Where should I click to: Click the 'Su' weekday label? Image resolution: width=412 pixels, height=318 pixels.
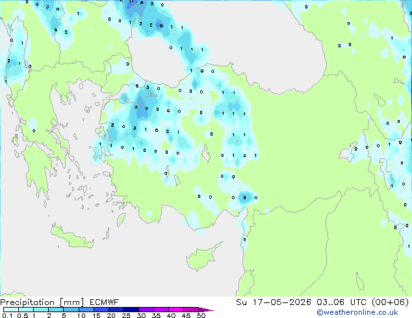[241, 302]
